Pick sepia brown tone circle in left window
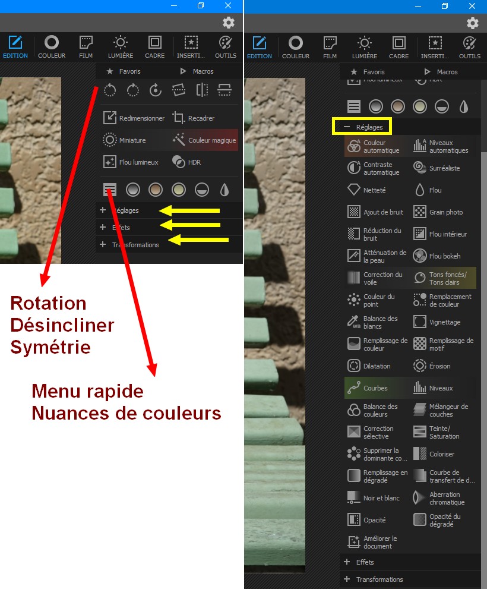This screenshot has width=487, height=589. tap(156, 190)
